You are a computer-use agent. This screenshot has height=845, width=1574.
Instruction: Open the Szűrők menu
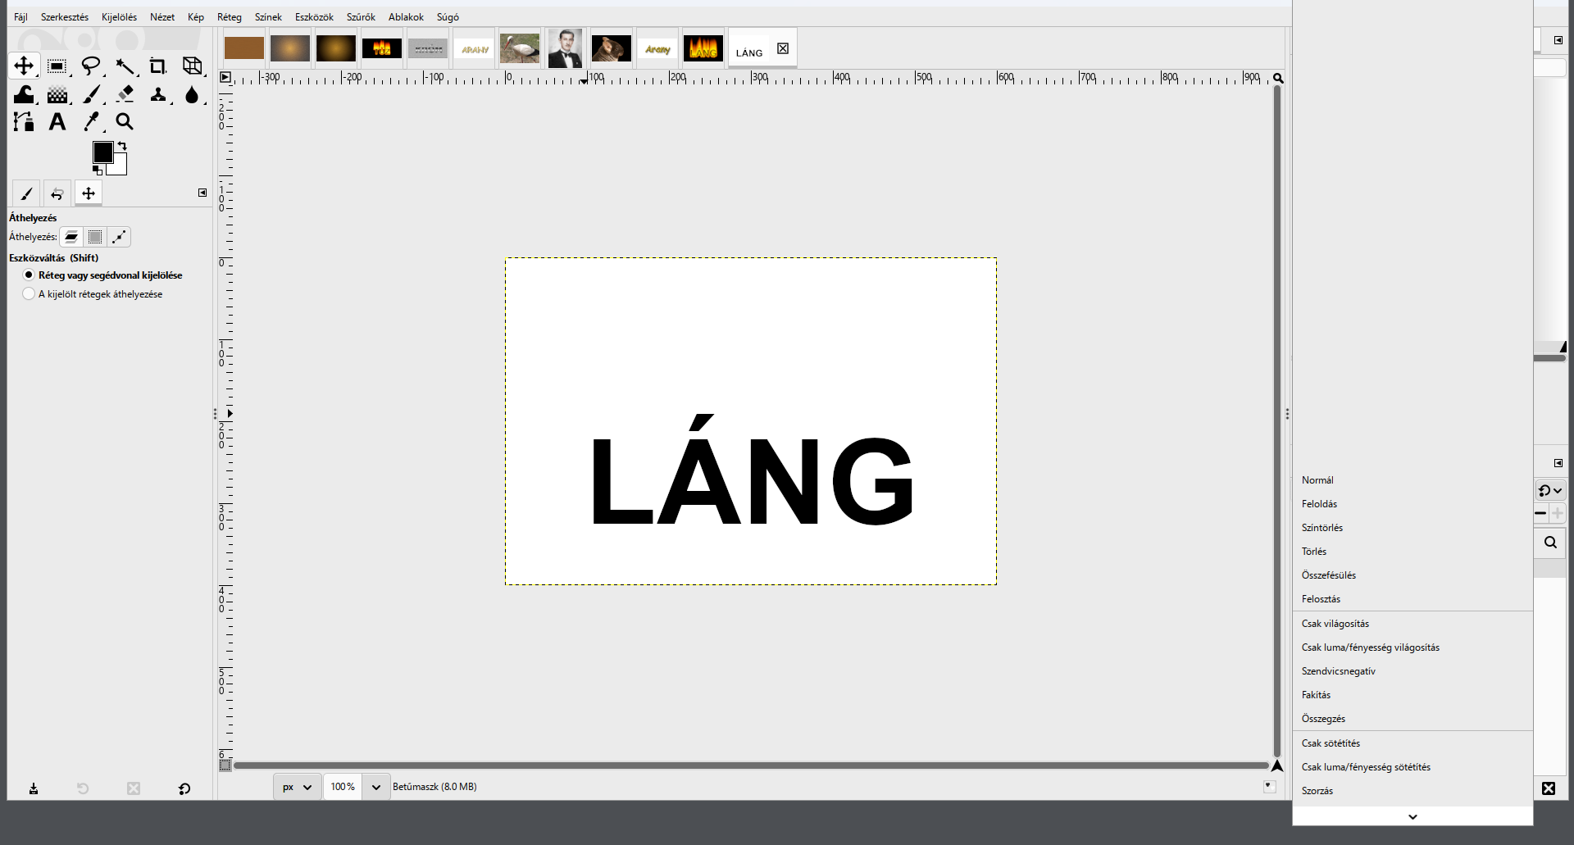361,17
